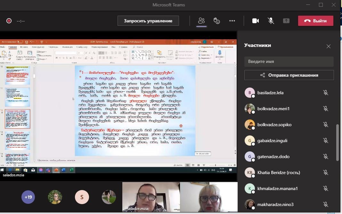Click mute icon next to Khatia Beridze

coord(326,172)
